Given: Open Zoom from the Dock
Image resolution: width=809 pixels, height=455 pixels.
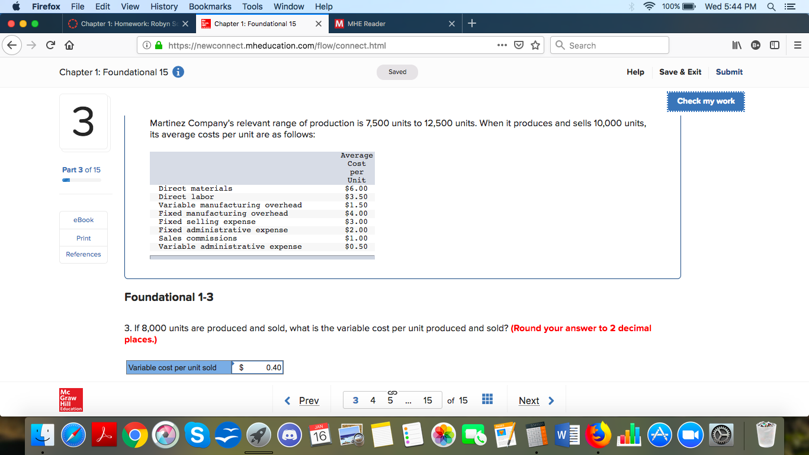Looking at the screenshot, I should [691, 435].
